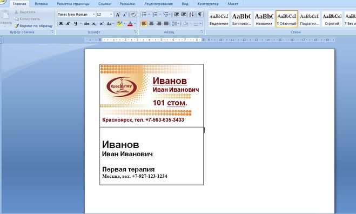Apply the Заголовок style
Image resolution: width=356 pixels, height=214 pixels.
click(x=241, y=19)
